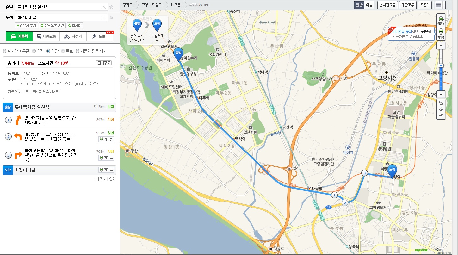
Task: Click the magnifier area zoom tool
Action: point(441,103)
